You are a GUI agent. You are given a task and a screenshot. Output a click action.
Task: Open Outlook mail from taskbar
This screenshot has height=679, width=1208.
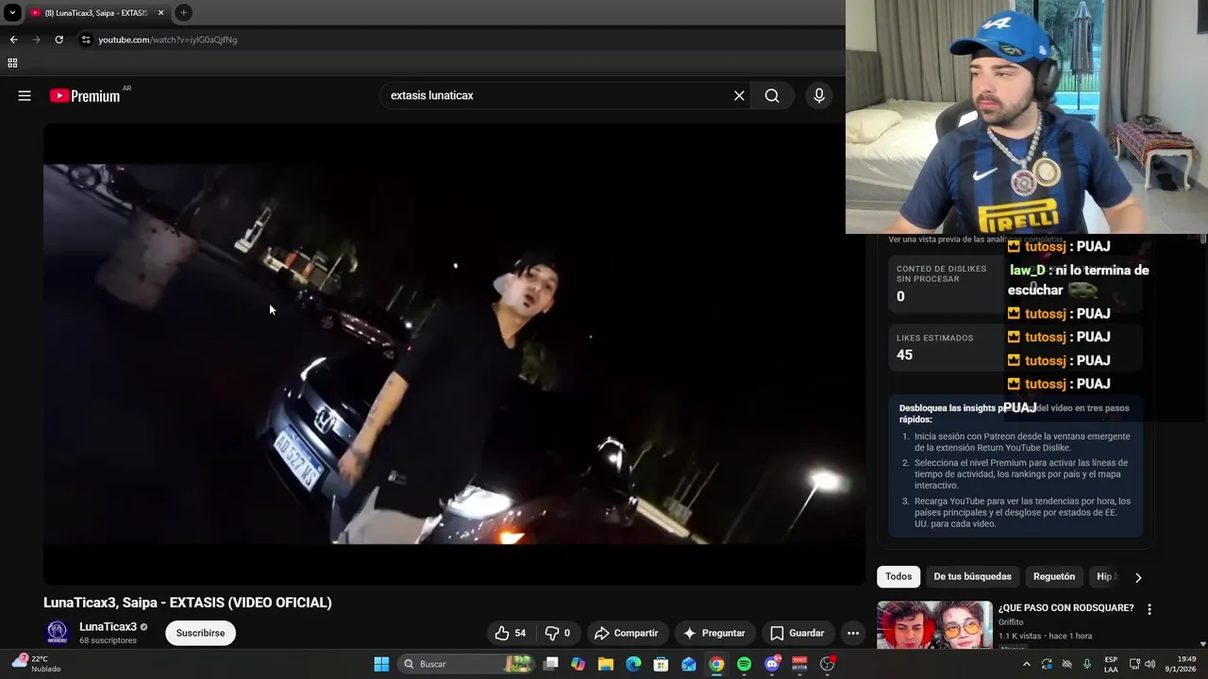coord(689,664)
